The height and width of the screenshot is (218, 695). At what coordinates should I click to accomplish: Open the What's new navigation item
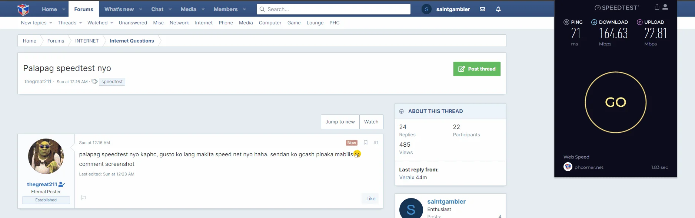tap(119, 9)
